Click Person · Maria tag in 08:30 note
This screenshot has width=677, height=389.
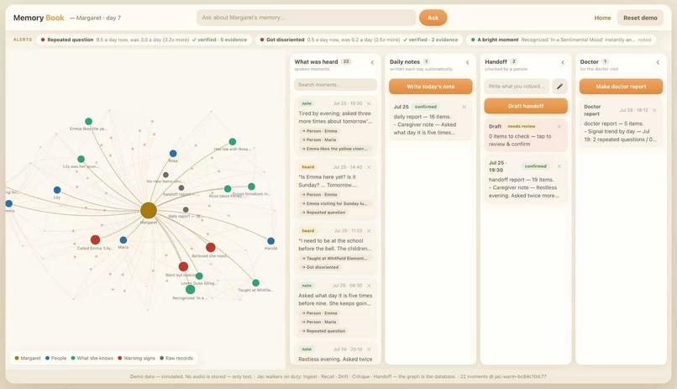pos(319,322)
